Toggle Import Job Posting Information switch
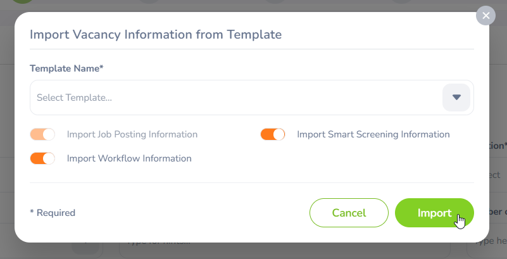Image resolution: width=507 pixels, height=259 pixels. pyautogui.click(x=42, y=134)
